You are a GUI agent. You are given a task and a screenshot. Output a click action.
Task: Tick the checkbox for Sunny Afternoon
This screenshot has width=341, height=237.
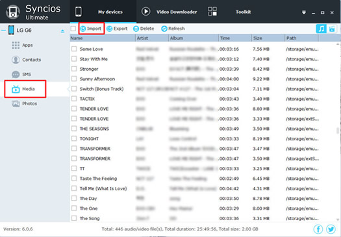74,79
